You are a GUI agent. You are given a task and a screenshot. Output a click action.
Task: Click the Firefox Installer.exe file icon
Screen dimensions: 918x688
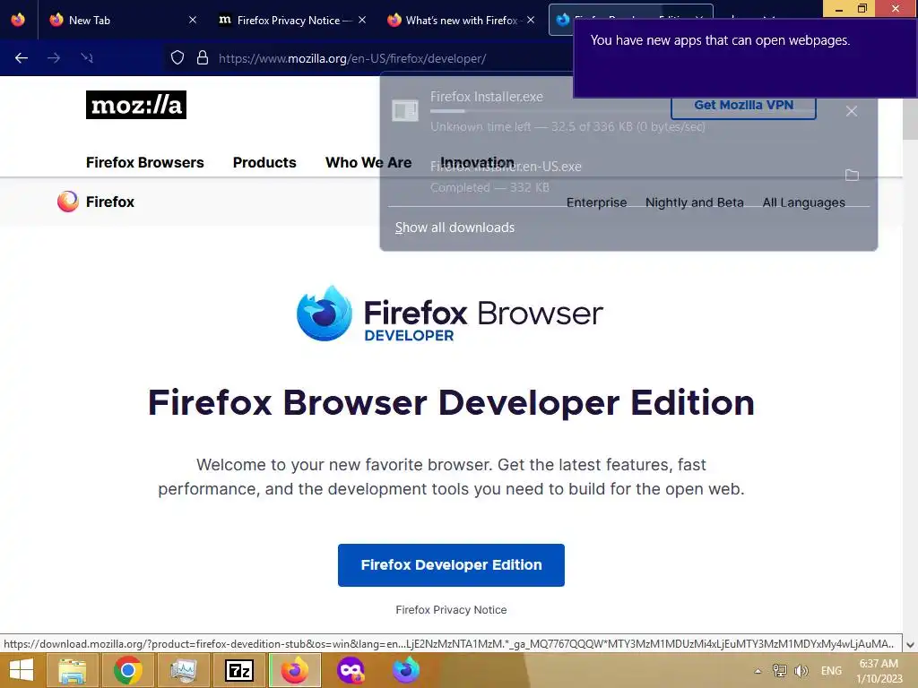(x=405, y=110)
